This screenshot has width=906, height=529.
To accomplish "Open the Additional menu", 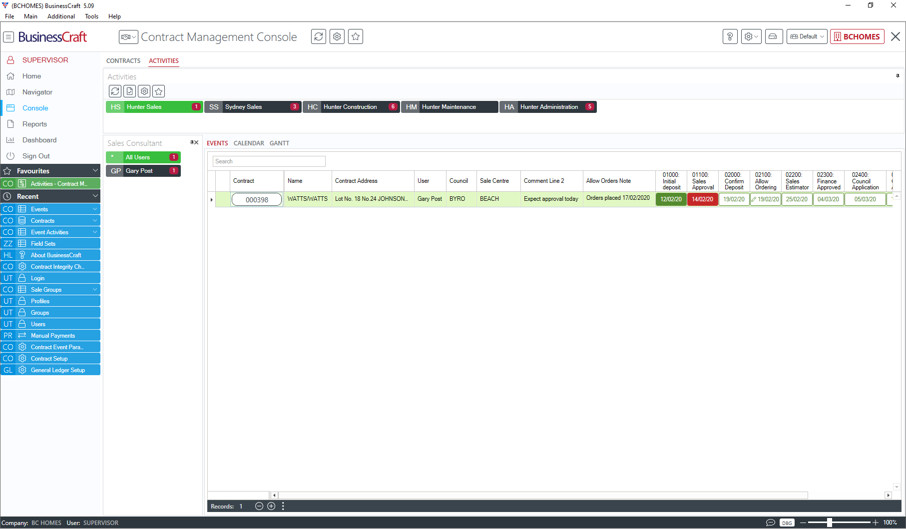I will pos(61,16).
